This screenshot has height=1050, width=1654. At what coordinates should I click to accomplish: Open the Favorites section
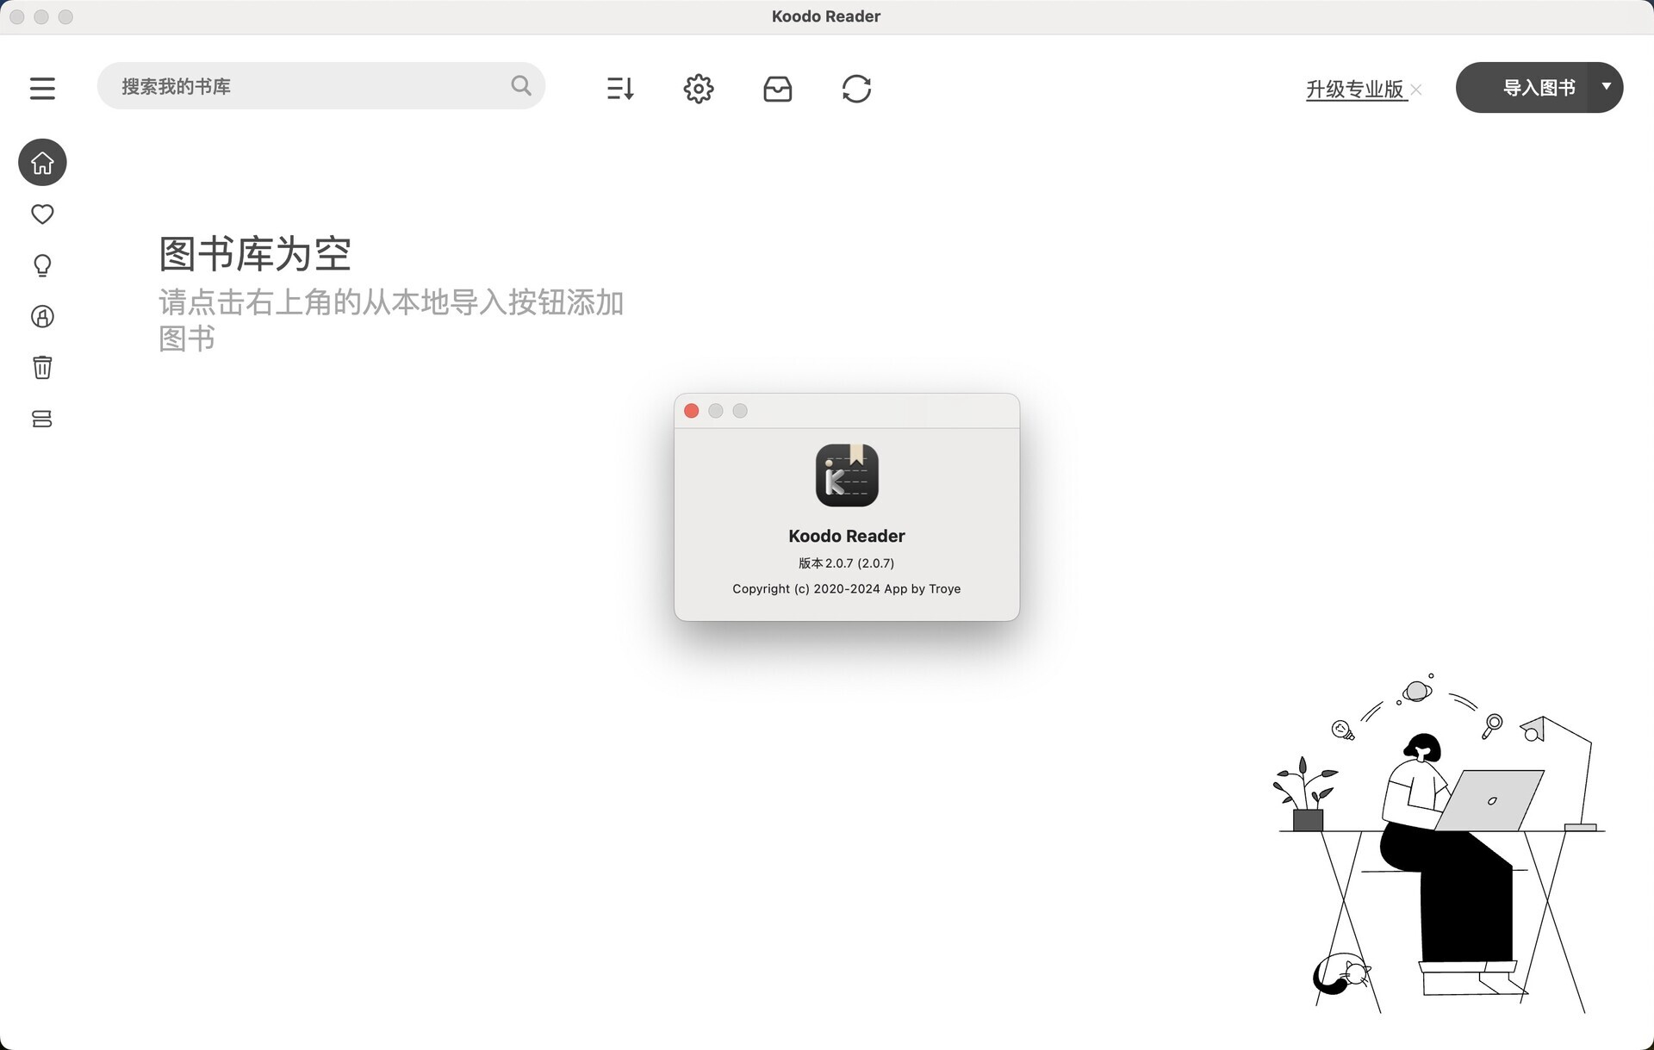point(42,214)
